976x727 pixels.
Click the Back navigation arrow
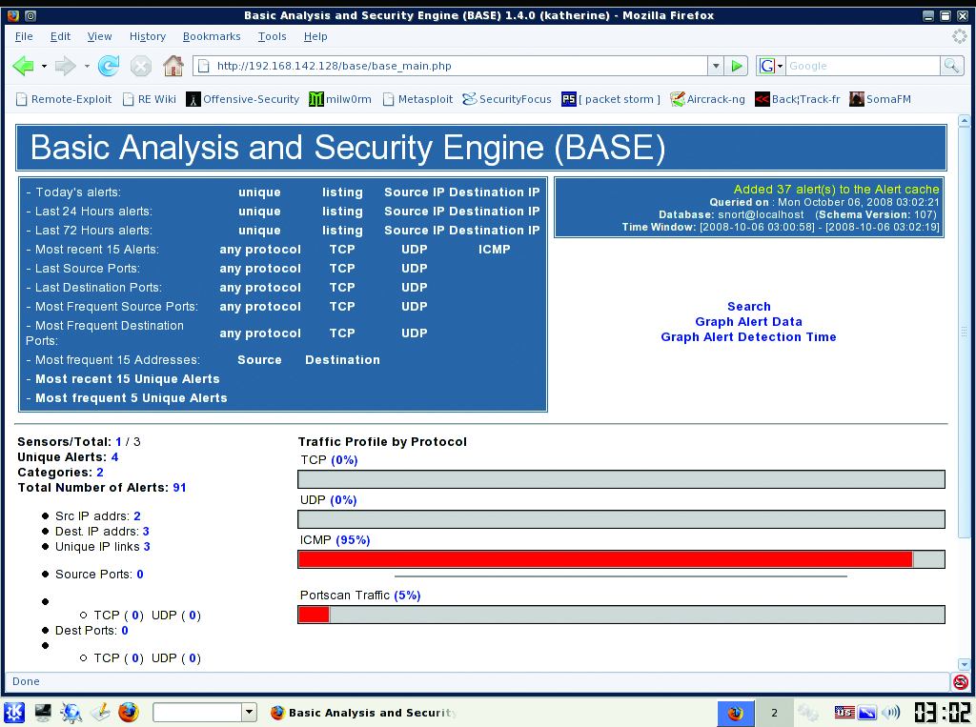pyautogui.click(x=22, y=66)
